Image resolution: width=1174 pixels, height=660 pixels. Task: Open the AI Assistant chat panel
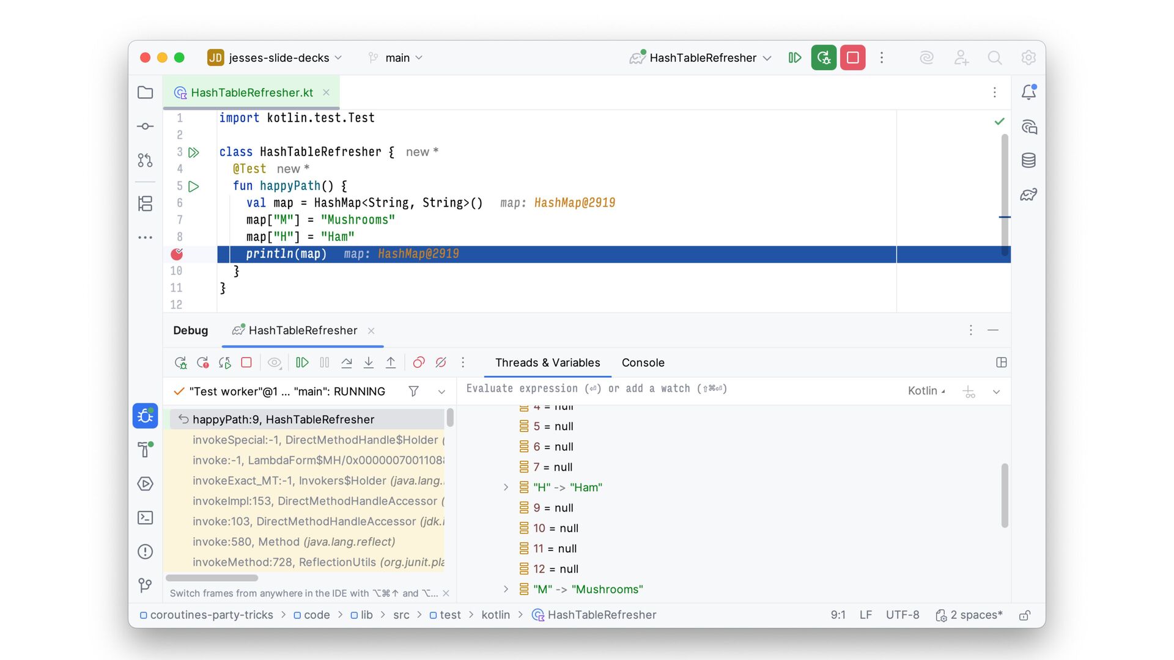point(1028,127)
